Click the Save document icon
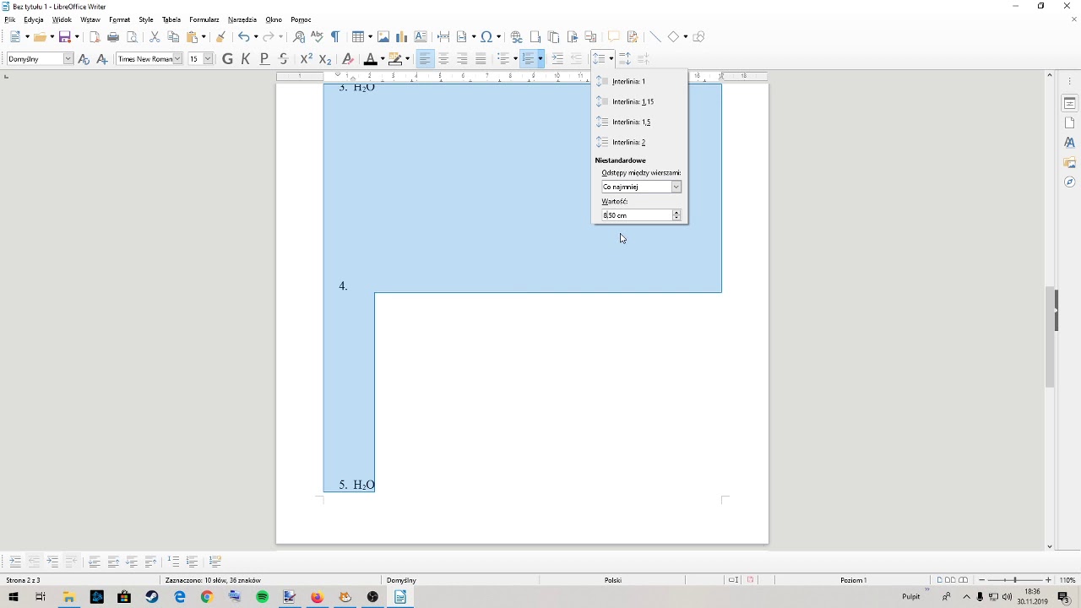 pyautogui.click(x=64, y=36)
